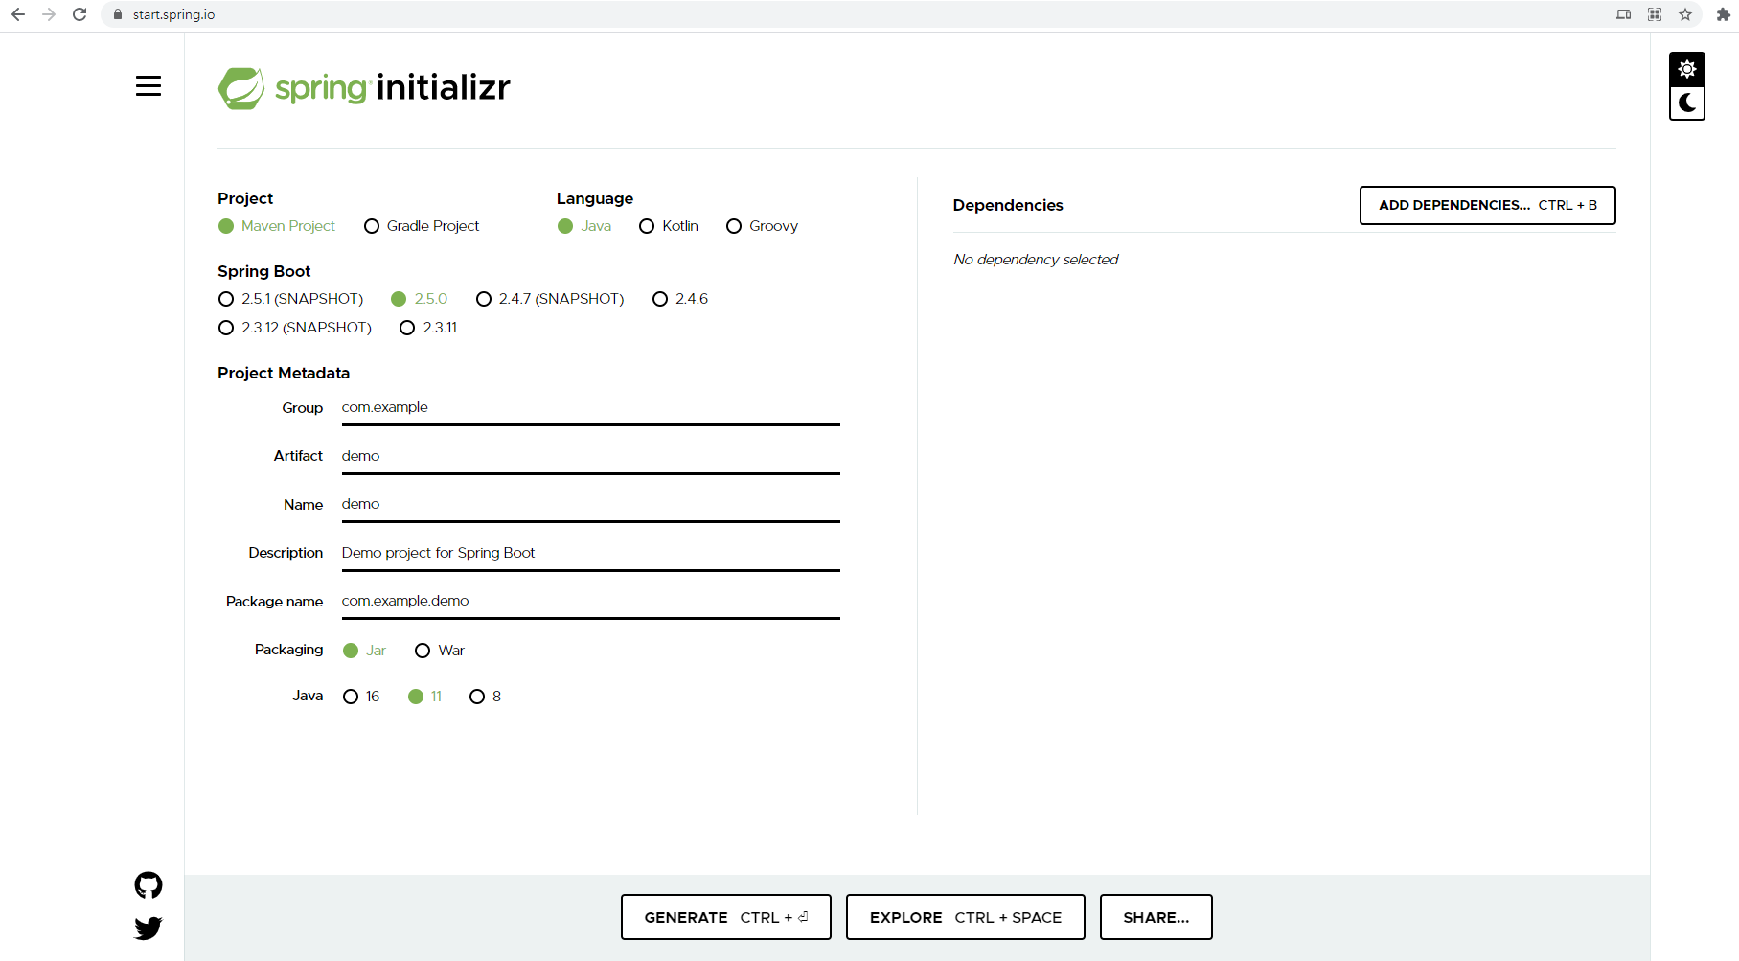The height and width of the screenshot is (961, 1739).
Task: Select Spring Boot 2.3.11
Action: tap(428, 328)
